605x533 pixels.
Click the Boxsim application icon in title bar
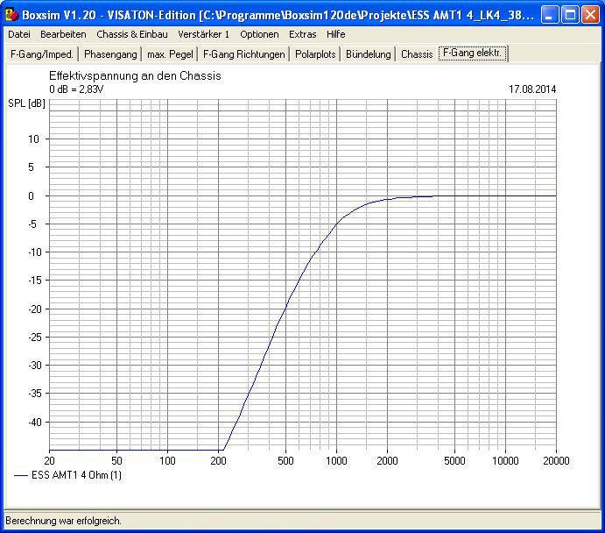click(x=11, y=15)
